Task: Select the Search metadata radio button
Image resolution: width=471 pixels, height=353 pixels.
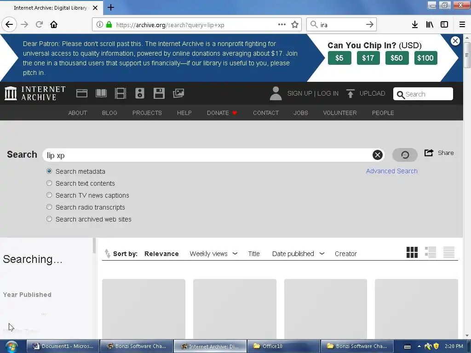Action: [x=49, y=171]
